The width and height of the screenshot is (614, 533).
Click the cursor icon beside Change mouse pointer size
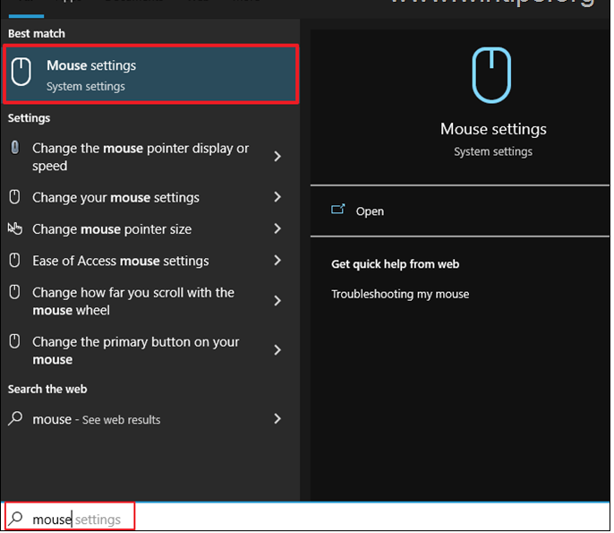click(x=15, y=228)
